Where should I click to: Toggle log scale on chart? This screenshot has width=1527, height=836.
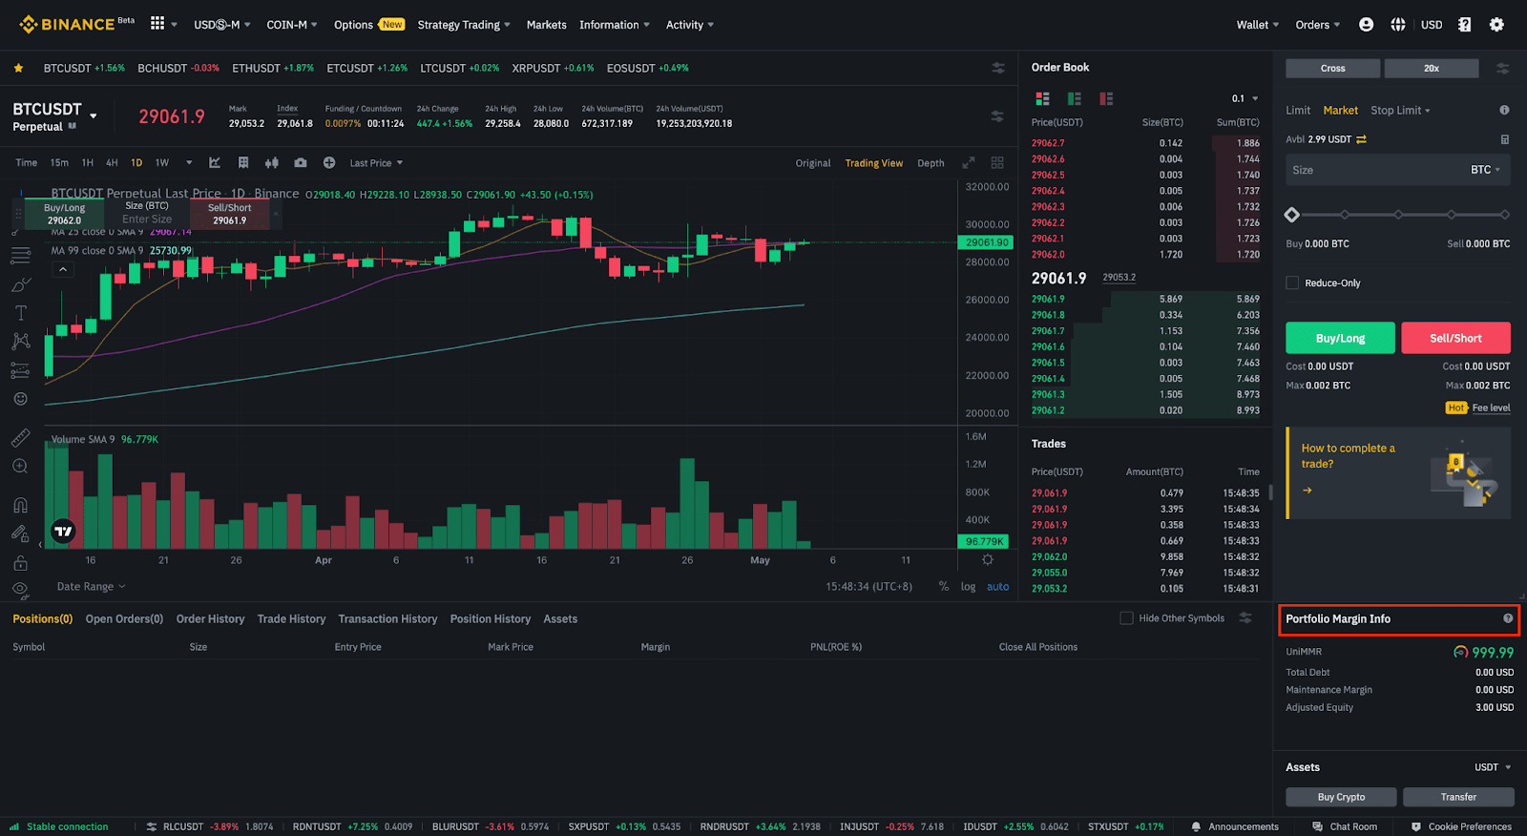point(968,587)
